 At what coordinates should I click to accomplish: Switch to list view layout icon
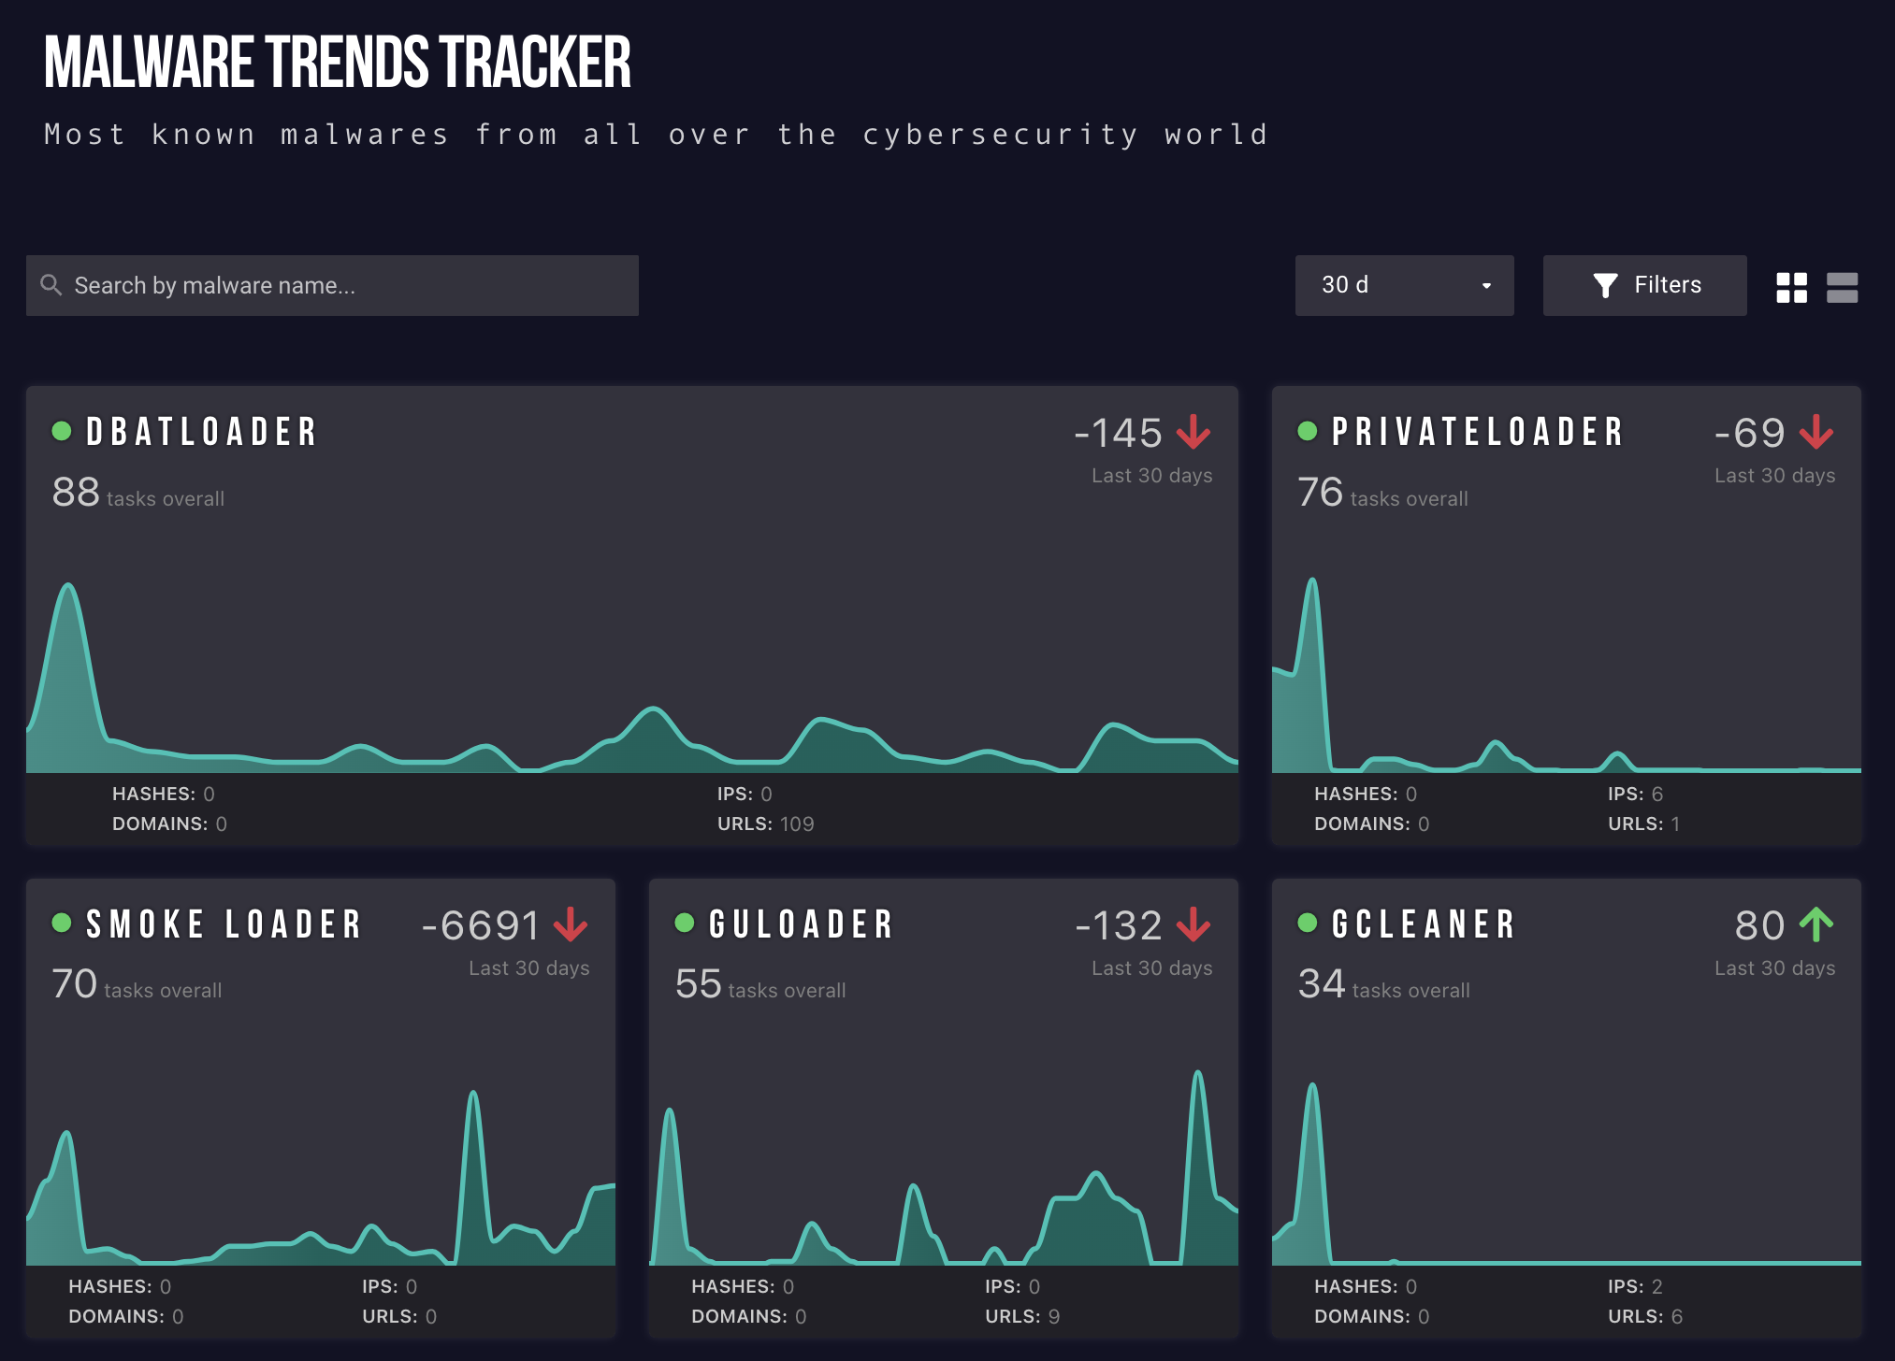click(1842, 287)
